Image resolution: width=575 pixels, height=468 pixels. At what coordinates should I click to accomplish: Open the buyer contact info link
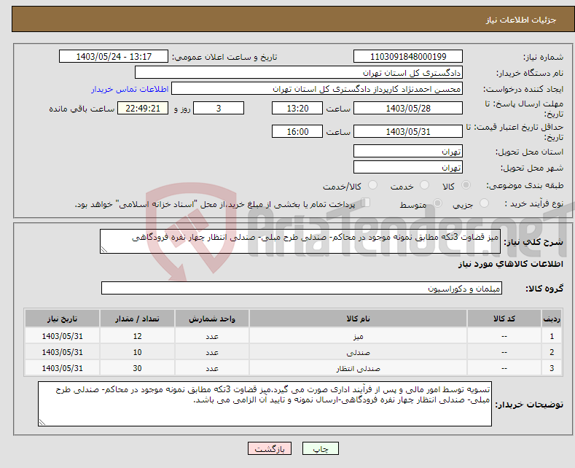click(130, 89)
